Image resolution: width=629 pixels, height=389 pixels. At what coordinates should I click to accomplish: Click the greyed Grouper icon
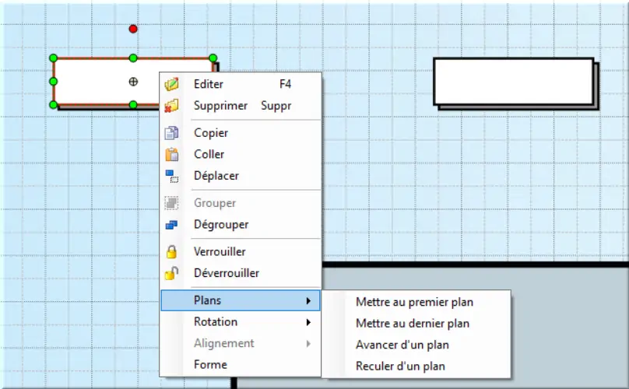click(x=172, y=203)
